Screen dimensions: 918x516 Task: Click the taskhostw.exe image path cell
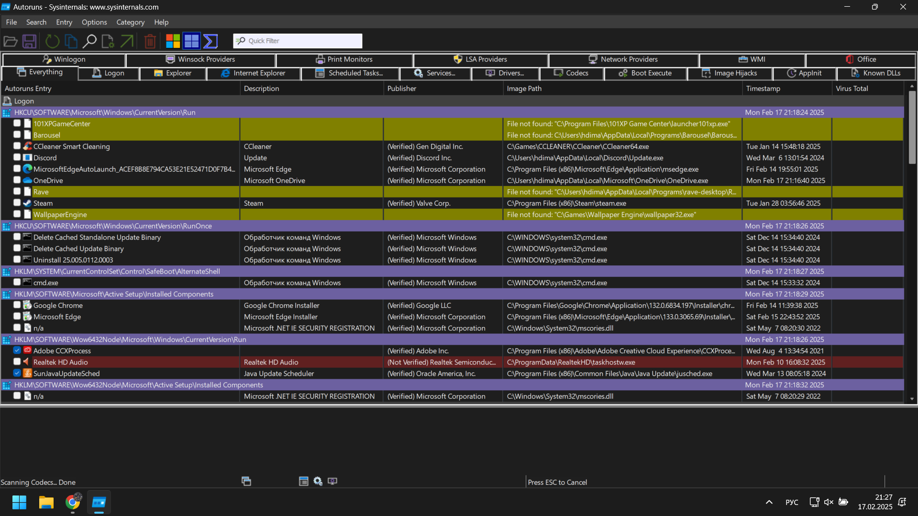[x=622, y=362]
